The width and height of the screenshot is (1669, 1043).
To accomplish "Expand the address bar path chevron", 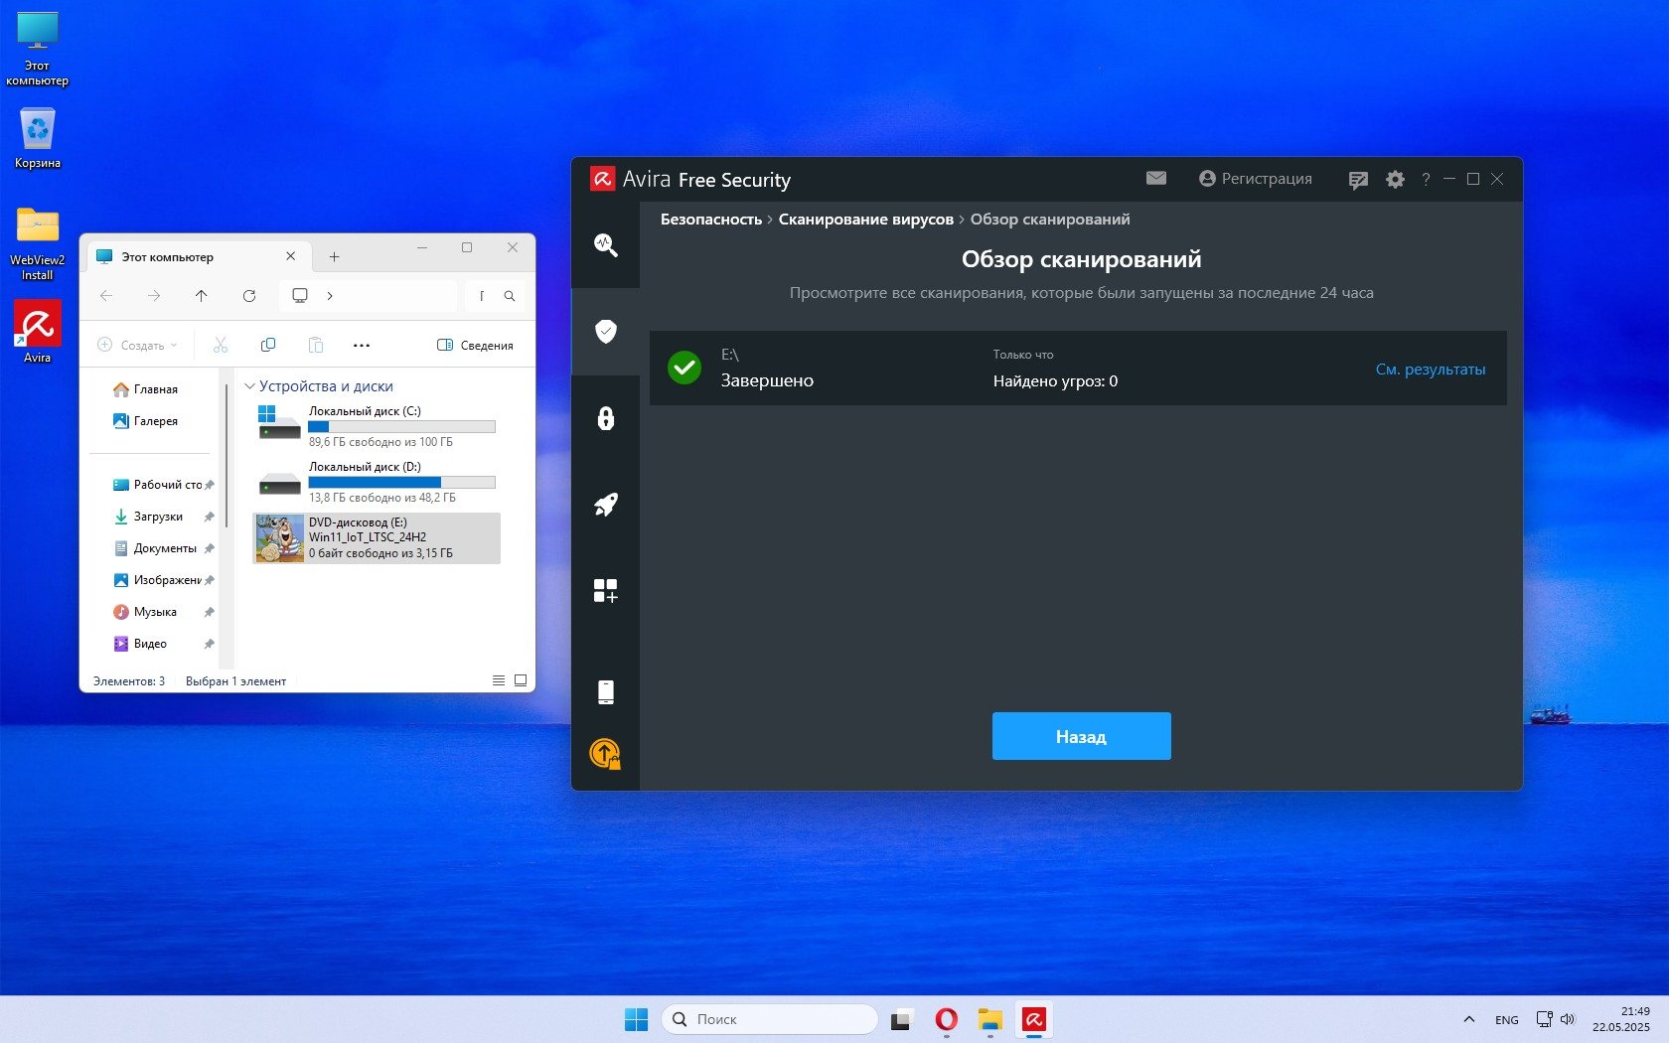I will pyautogui.click(x=330, y=296).
